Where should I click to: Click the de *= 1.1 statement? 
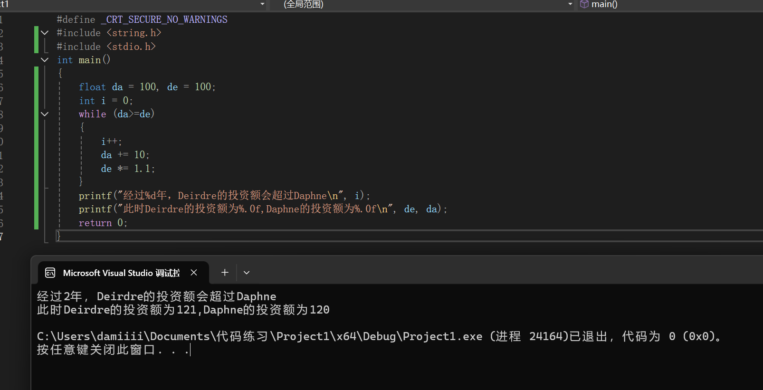(128, 169)
